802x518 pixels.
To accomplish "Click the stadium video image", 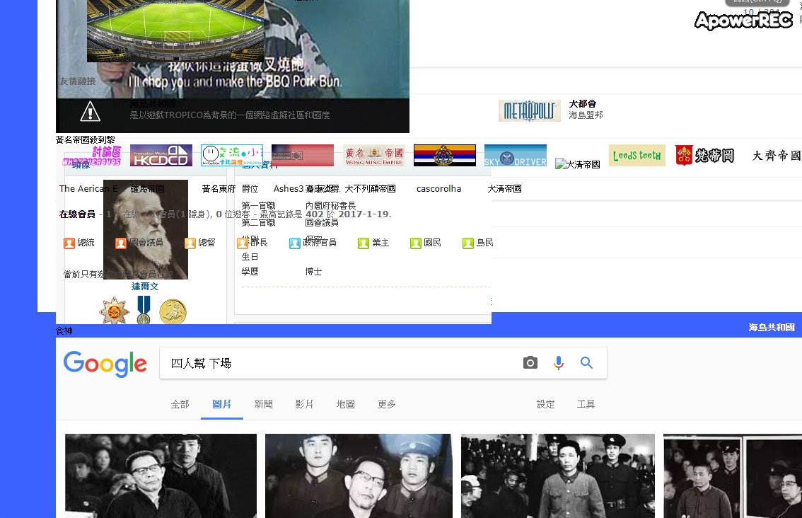I will [175, 30].
